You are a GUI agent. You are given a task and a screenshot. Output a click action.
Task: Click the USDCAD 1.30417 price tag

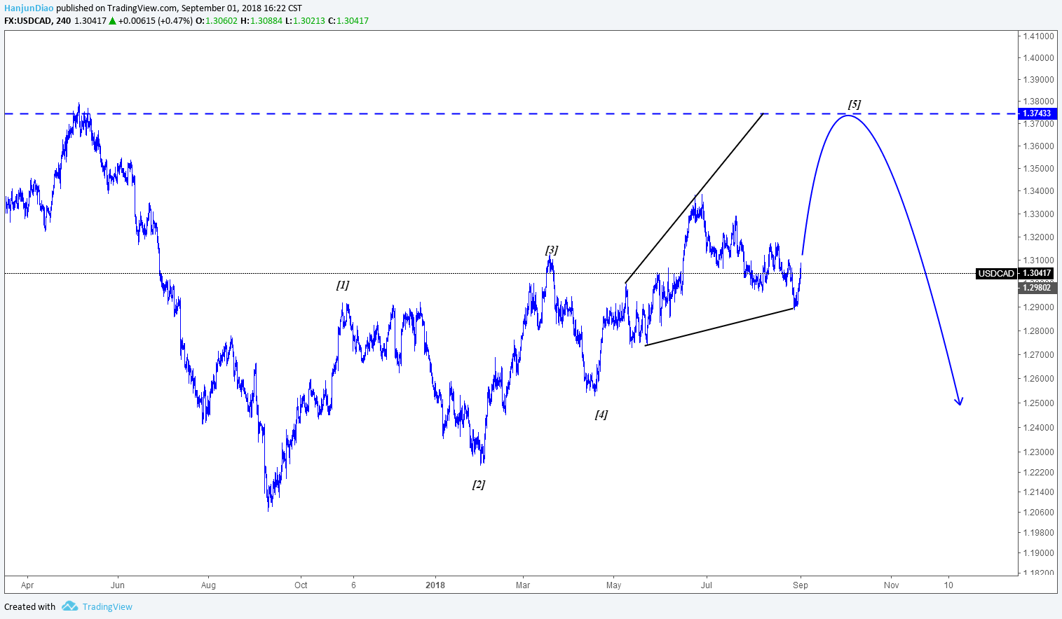[1015, 273]
